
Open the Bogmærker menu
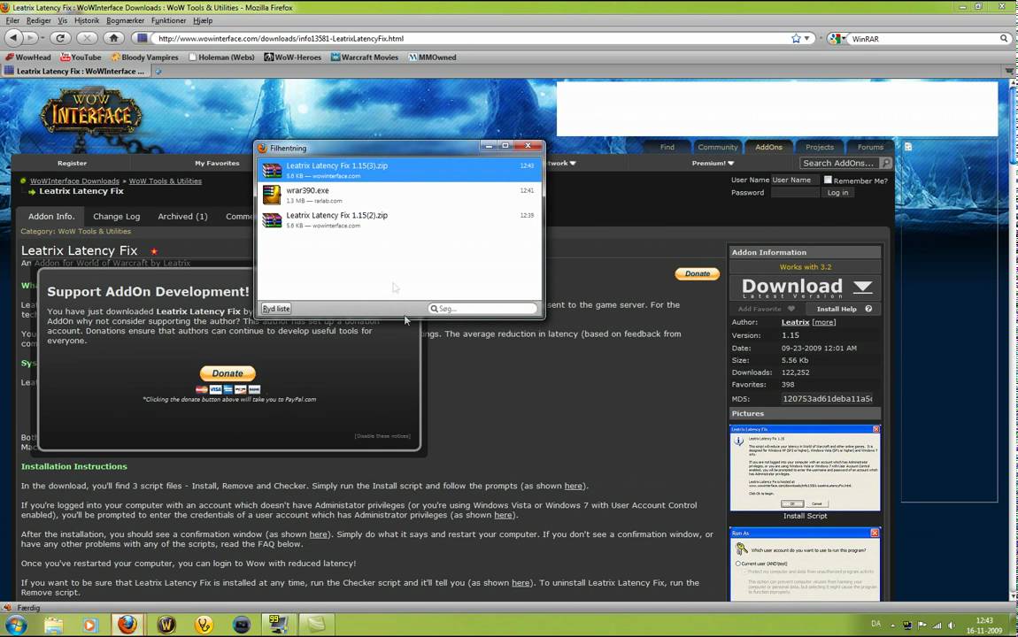coord(126,20)
